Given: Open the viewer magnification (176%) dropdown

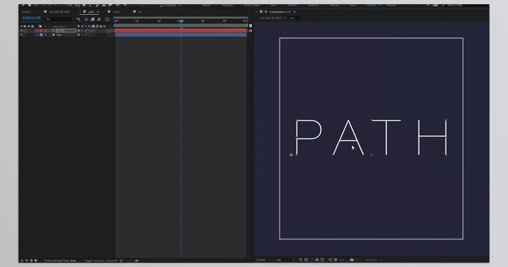Looking at the screenshot, I should coord(263,260).
